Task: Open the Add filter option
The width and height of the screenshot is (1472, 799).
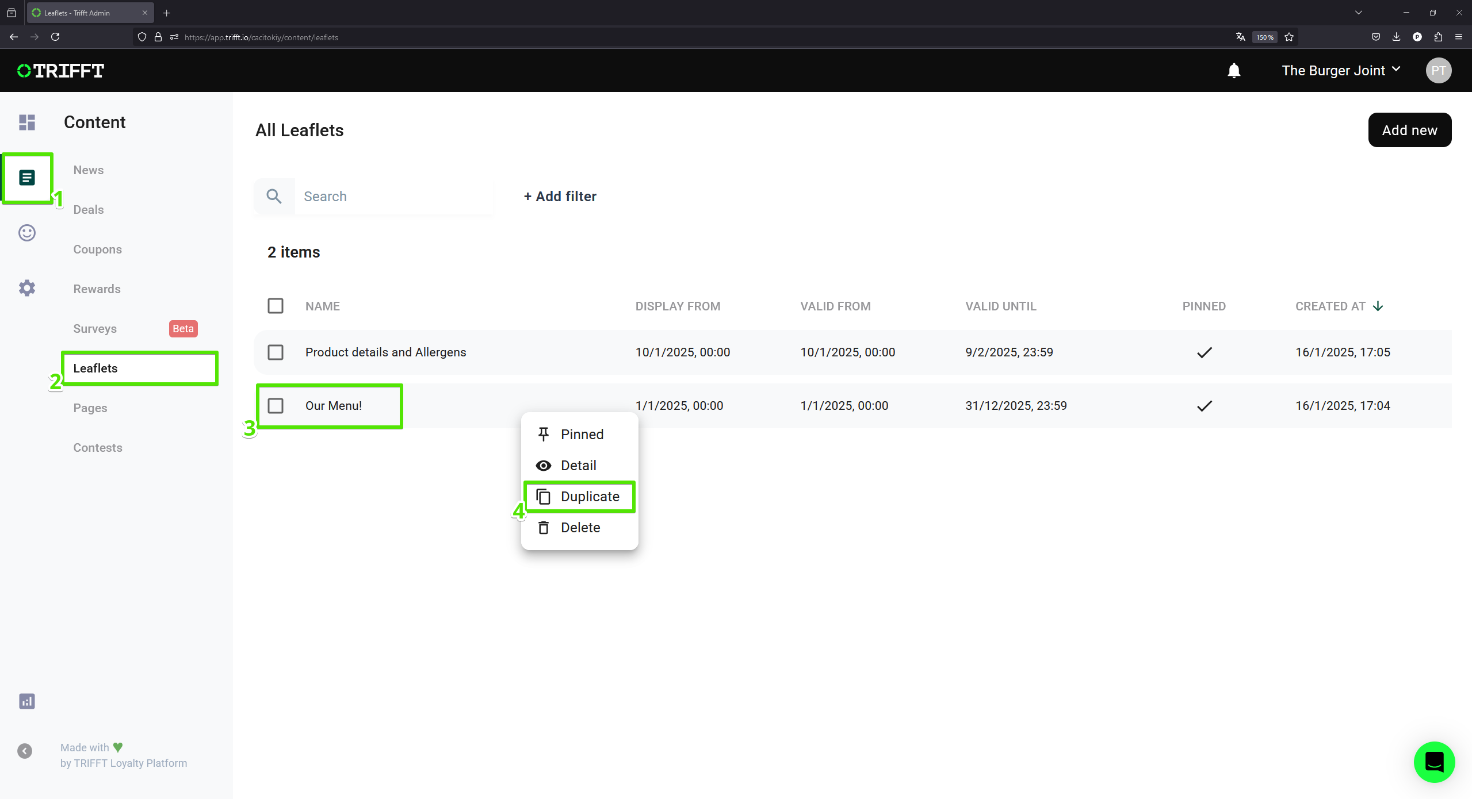Action: point(560,197)
